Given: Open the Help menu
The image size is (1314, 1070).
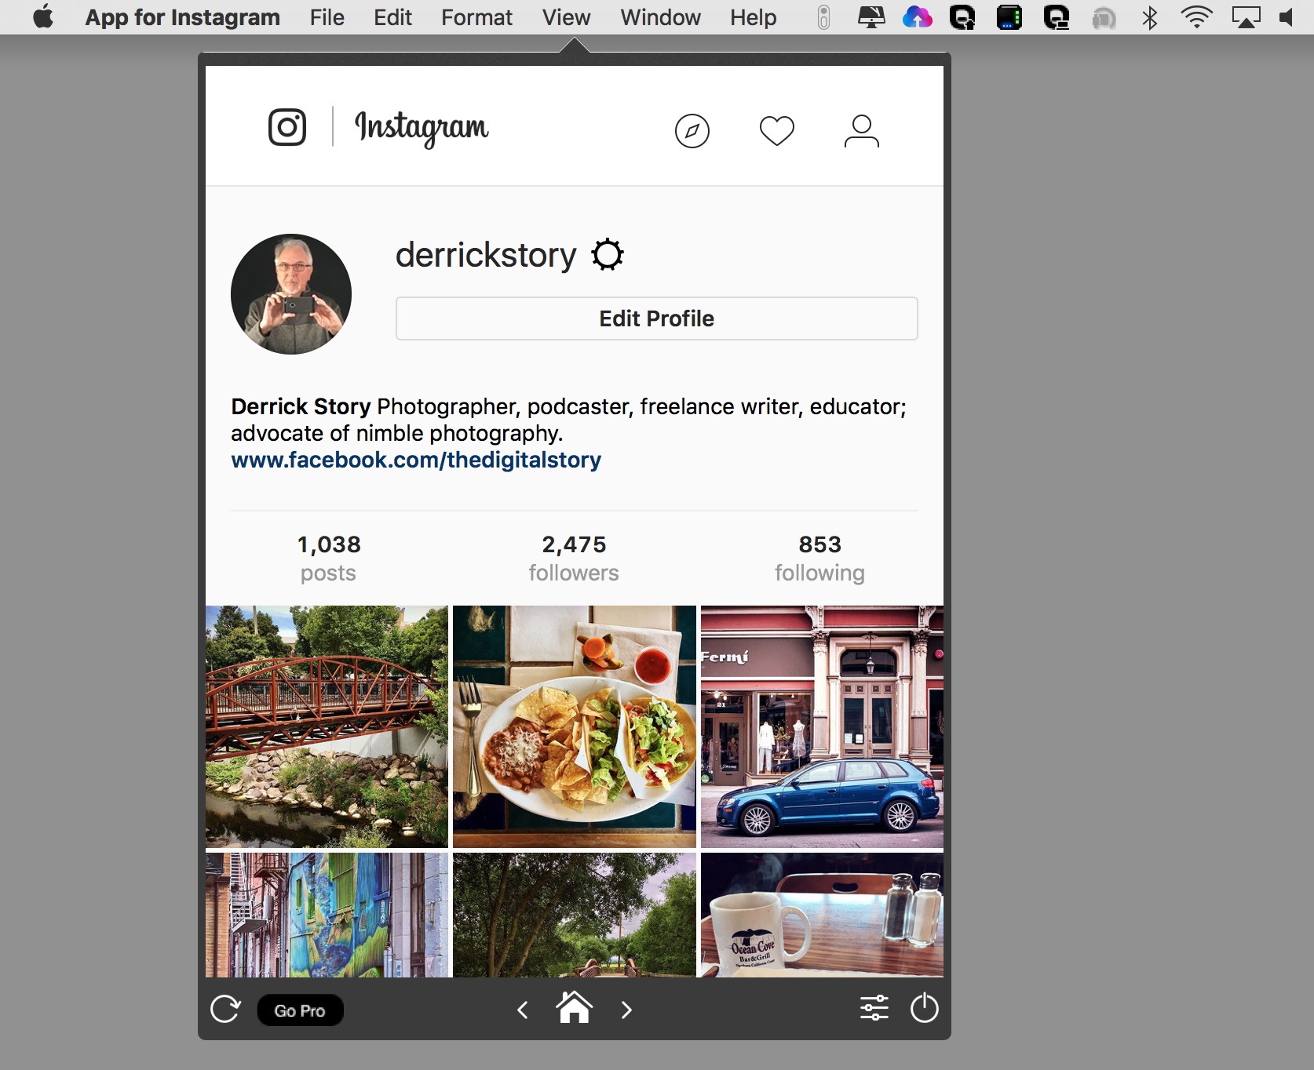Looking at the screenshot, I should click(753, 17).
